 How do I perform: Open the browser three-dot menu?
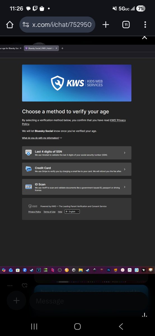tap(145, 25)
